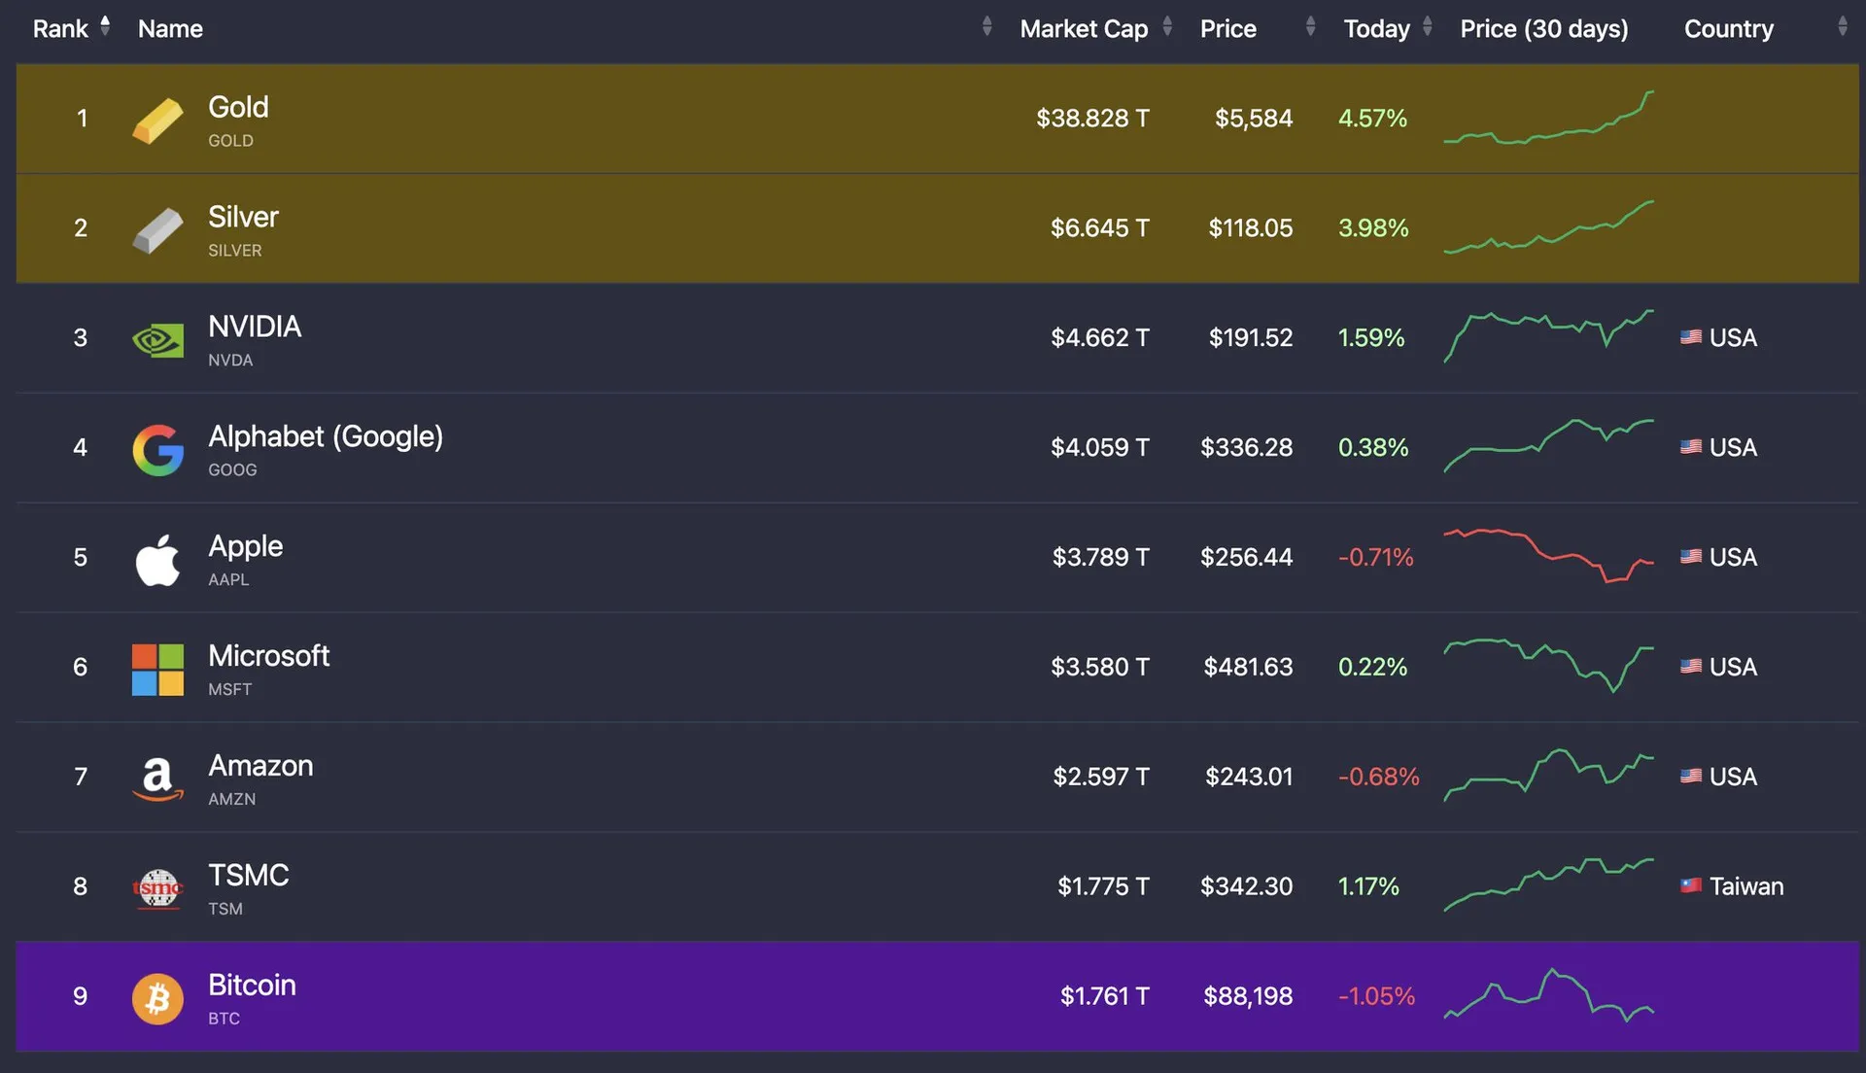Viewport: 1866px width, 1073px height.
Task: Click the Microsoft four-square logo
Action: 157,670
